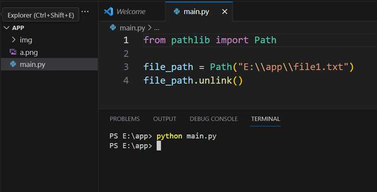Close the main.py tab
The image size is (377, 192).
pyautogui.click(x=225, y=12)
